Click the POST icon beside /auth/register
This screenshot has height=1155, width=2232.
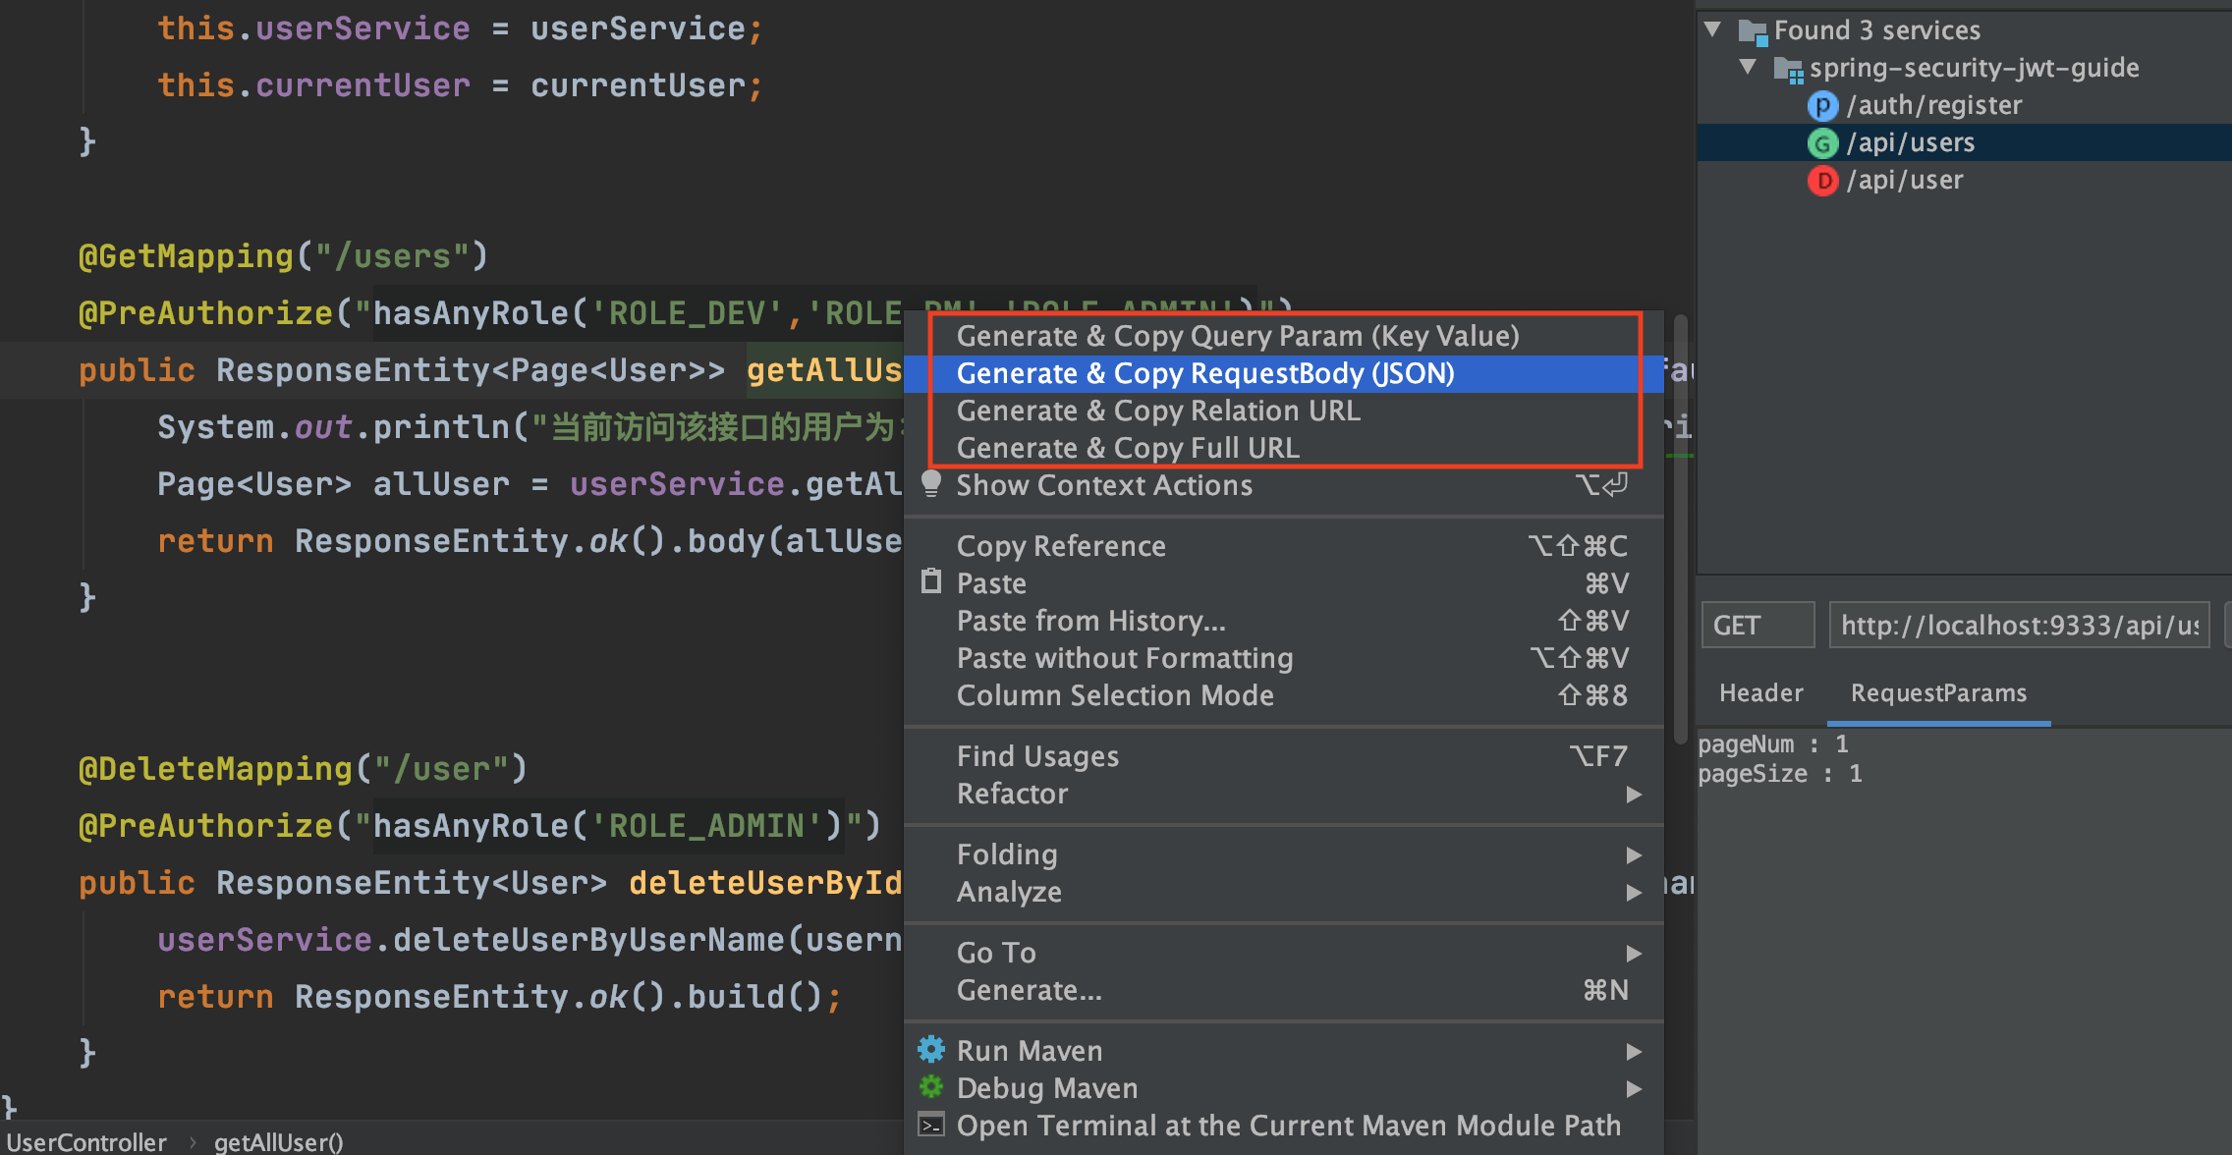[x=1822, y=105]
